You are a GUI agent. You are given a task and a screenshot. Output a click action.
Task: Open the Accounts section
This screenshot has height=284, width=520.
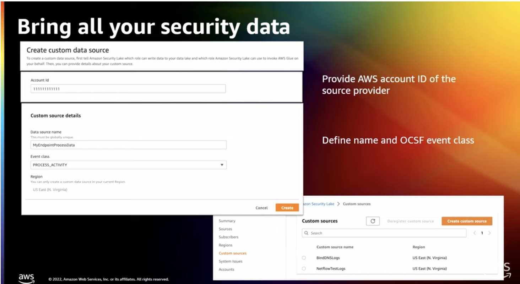coord(226,269)
